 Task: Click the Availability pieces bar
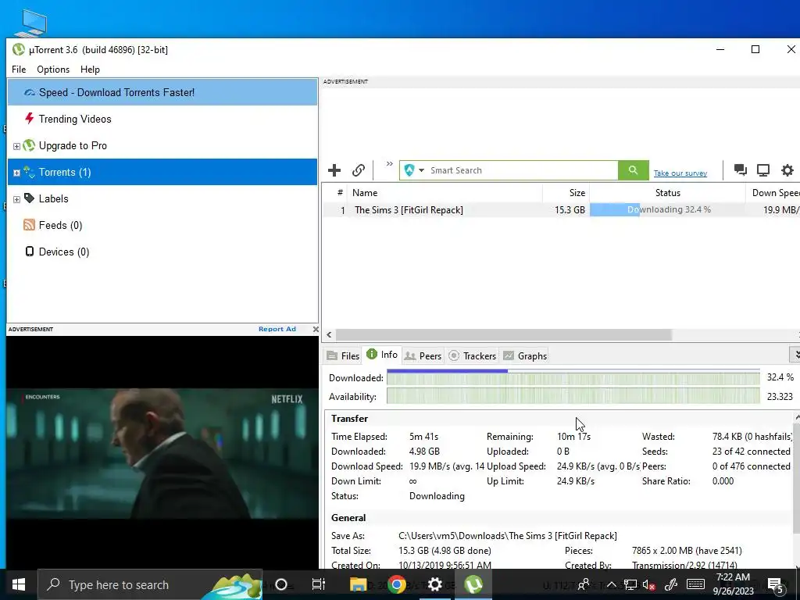coord(573,396)
